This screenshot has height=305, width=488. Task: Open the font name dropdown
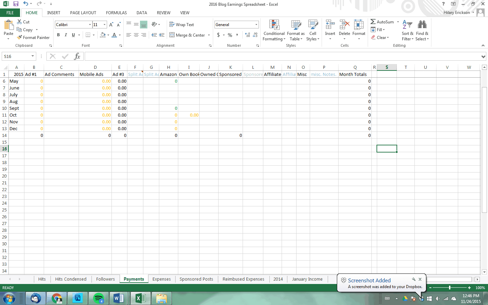point(90,25)
